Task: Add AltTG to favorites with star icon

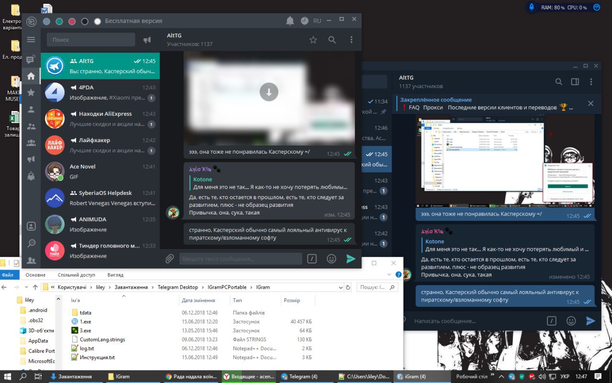Action: pos(313,40)
